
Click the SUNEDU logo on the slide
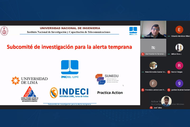107,79
